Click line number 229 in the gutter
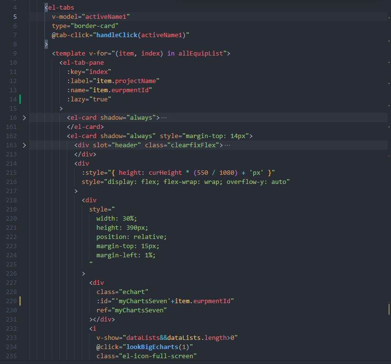Screen dimensions: 391x364 coord(11,301)
